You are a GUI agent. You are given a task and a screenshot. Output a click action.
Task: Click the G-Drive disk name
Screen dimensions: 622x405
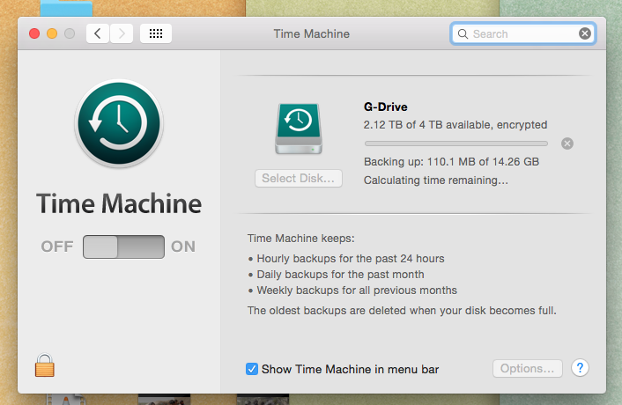click(386, 107)
